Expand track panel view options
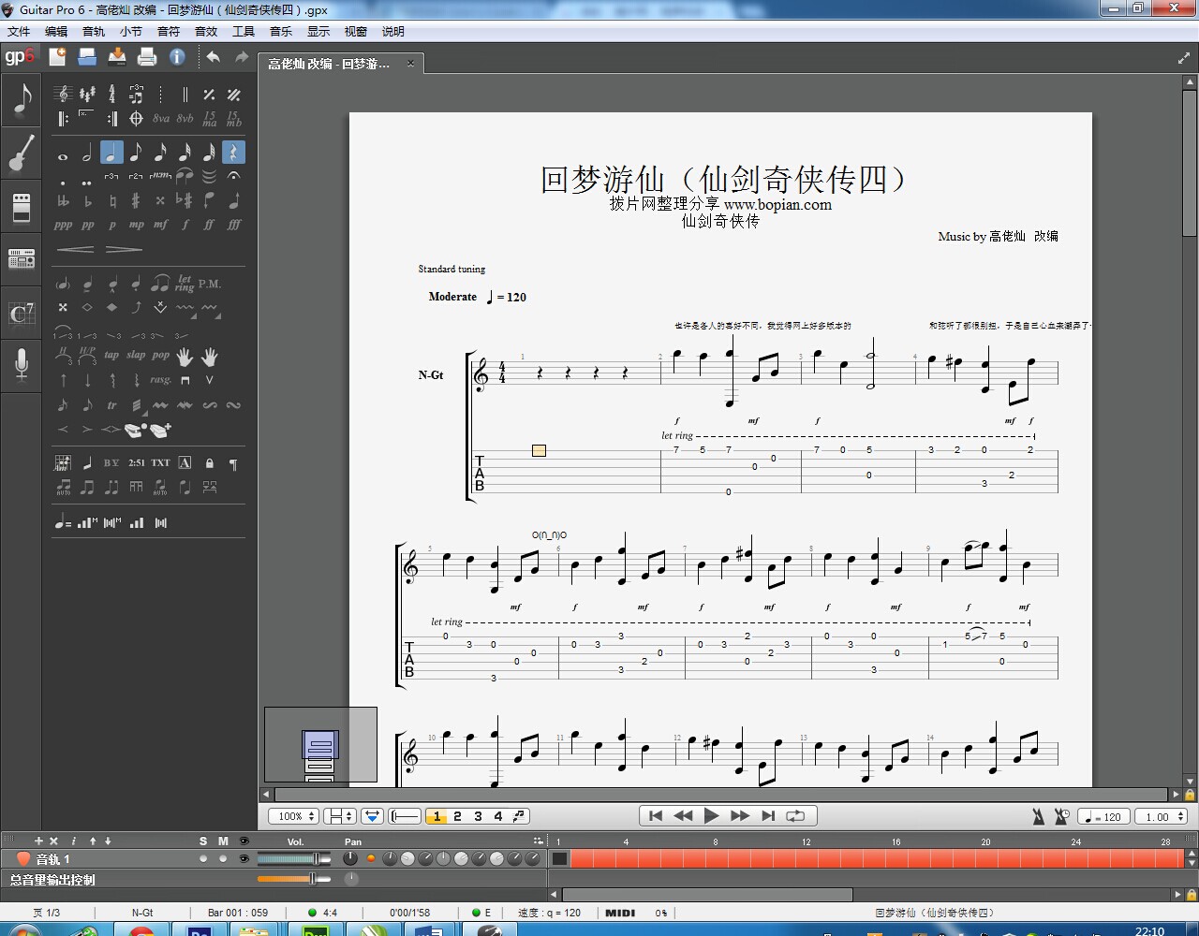 (538, 841)
